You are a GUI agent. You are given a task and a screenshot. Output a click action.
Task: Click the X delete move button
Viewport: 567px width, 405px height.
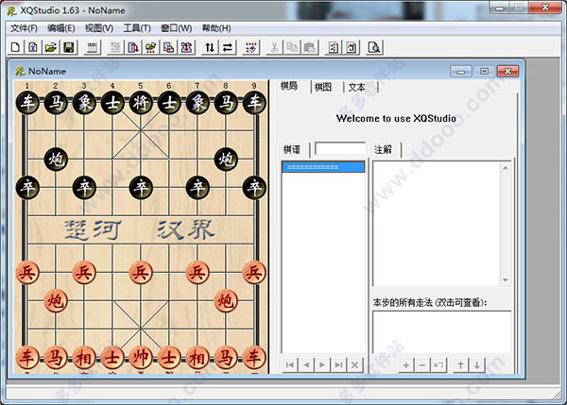pyautogui.click(x=355, y=365)
